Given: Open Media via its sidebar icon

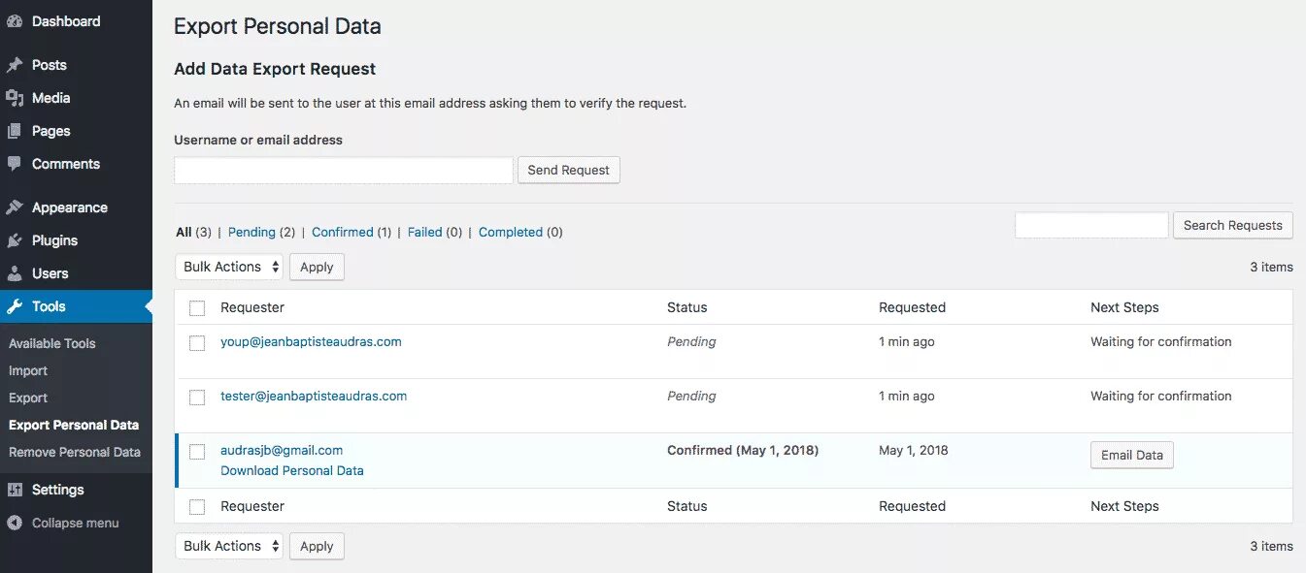Looking at the screenshot, I should pyautogui.click(x=15, y=98).
